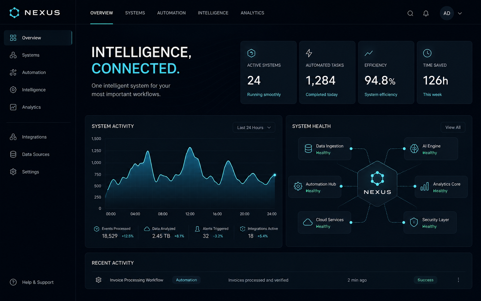Click the central NEXUS hexagon node
This screenshot has height=301, width=481.
point(377,184)
